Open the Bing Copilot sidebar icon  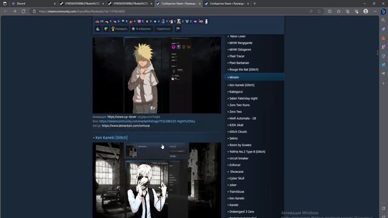click(x=384, y=12)
